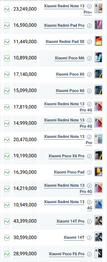Image resolution: width=107 pixels, height=262 pixels.
Task: Show info for Xiaomi 14T Pro
Action: click(x=89, y=221)
